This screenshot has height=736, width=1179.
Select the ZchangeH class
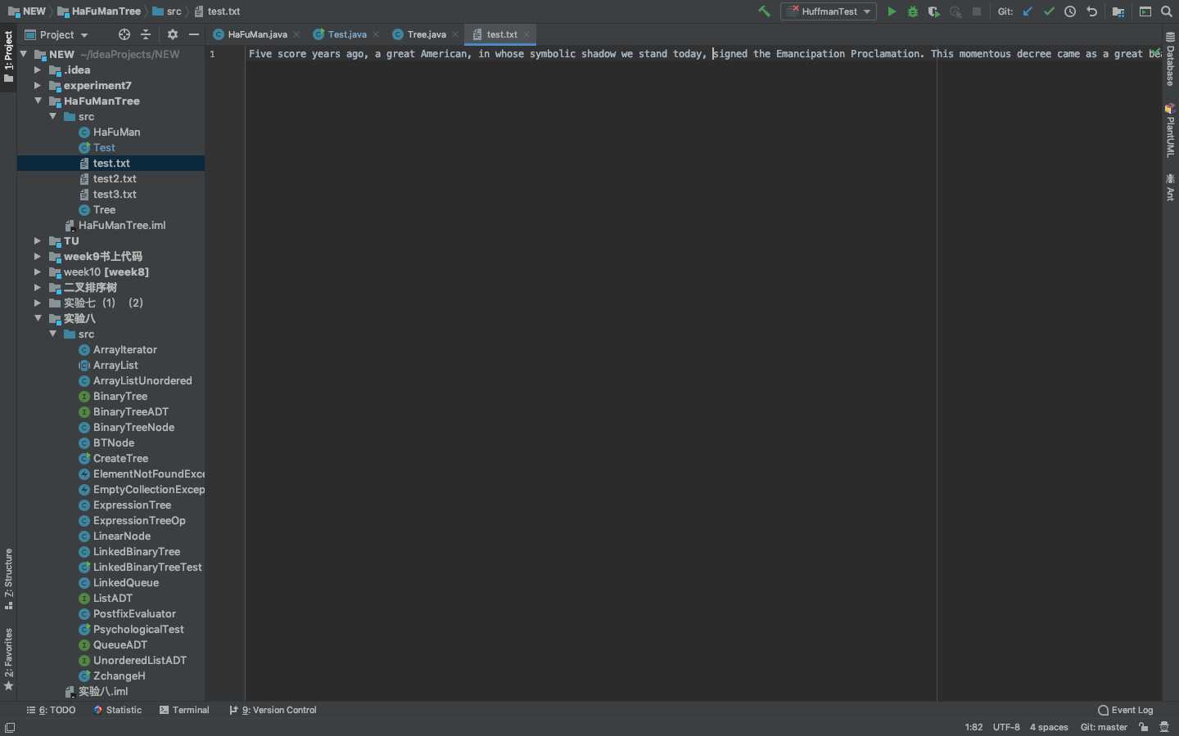click(x=119, y=676)
